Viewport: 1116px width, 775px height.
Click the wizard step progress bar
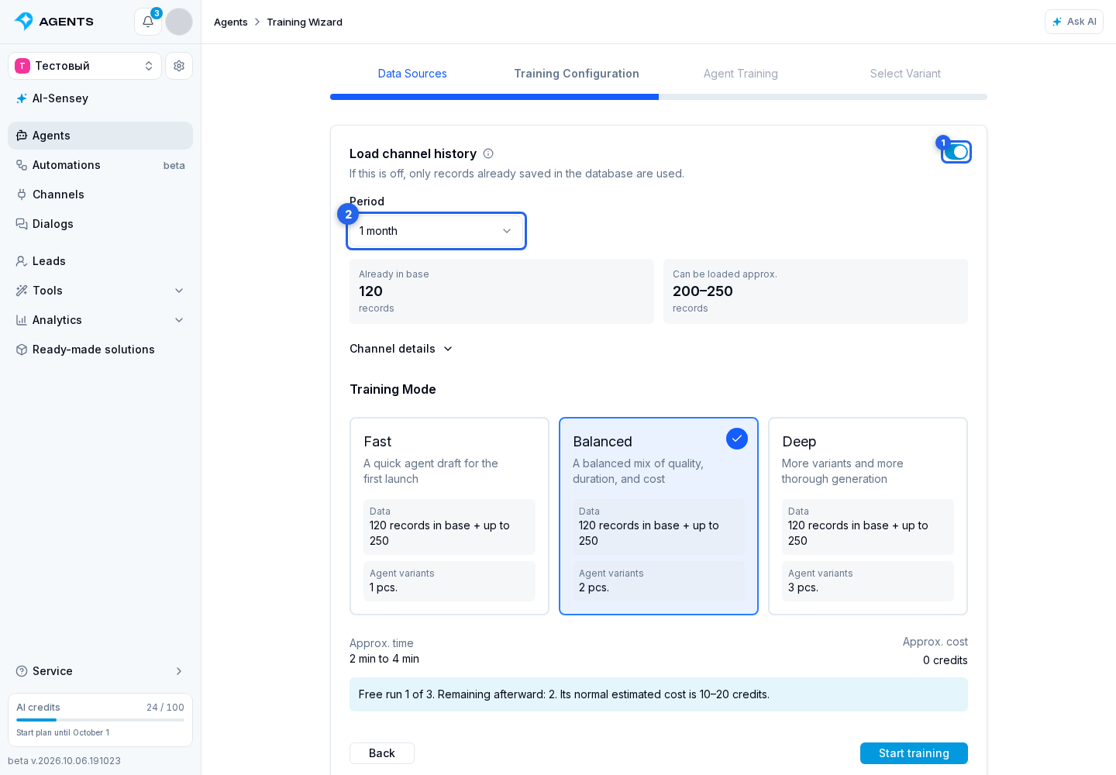pos(659,97)
